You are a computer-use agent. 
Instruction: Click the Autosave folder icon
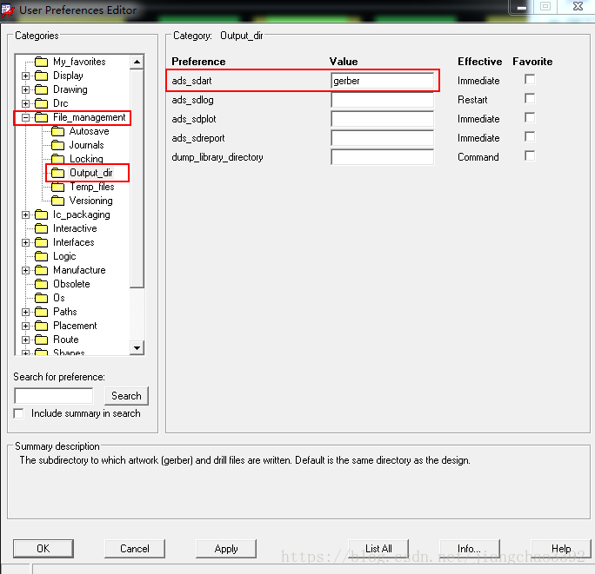57,131
